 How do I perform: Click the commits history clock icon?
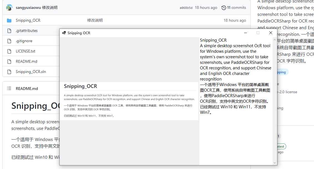point(224,8)
